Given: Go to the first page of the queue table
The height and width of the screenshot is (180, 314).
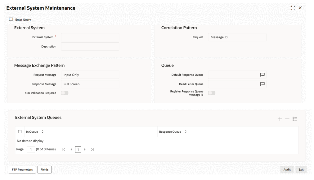Looking at the screenshot, I should [64, 149].
